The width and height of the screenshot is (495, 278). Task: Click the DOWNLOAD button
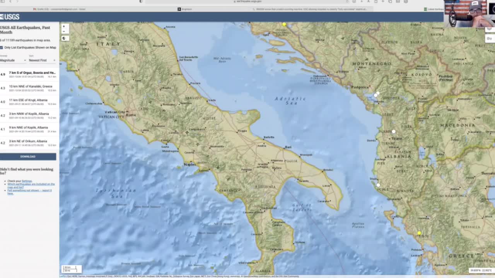tap(28, 156)
